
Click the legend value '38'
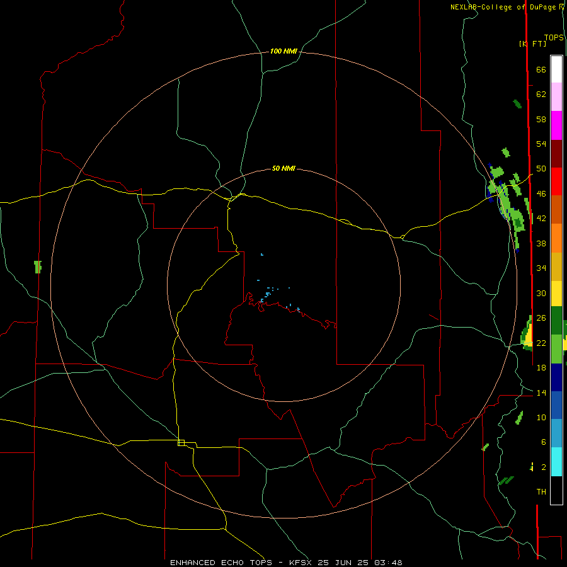pos(541,244)
